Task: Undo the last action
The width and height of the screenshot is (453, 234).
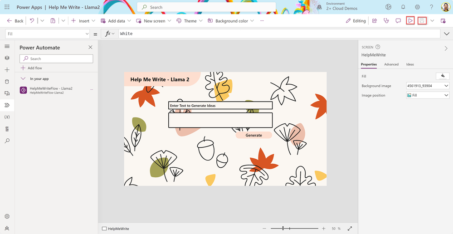Action: (32, 21)
